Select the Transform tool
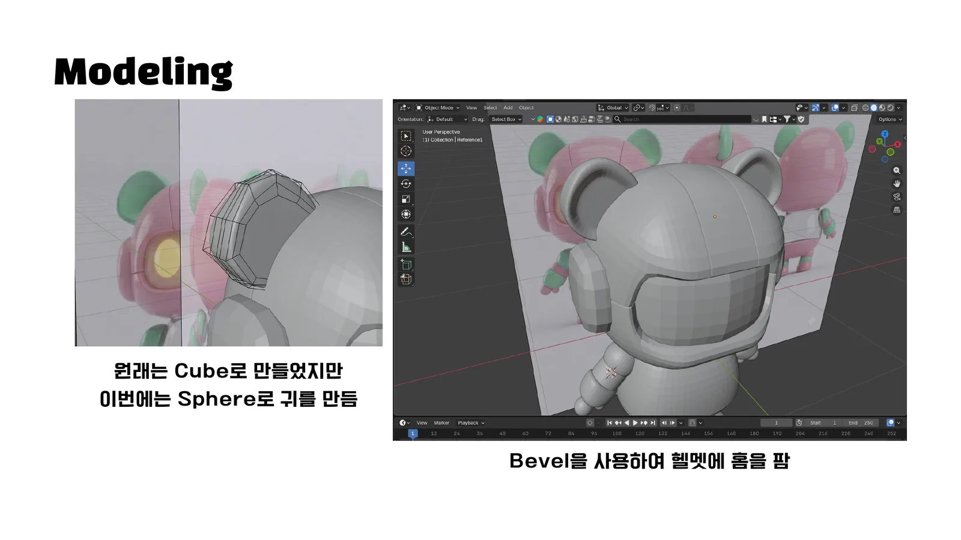The image size is (961, 540). 406,214
